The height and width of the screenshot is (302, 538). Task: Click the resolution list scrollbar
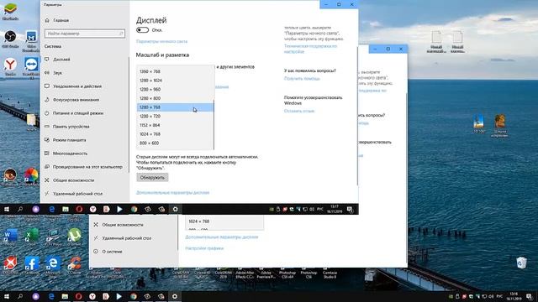214,125
